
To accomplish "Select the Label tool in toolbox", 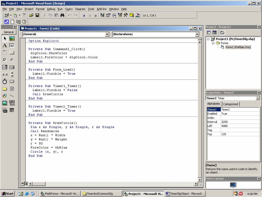I will pyautogui.click(x=5, y=46).
